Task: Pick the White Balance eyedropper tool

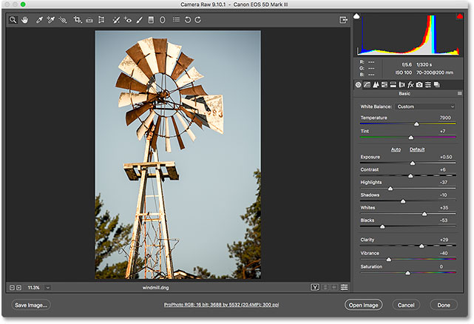Action: (x=39, y=20)
